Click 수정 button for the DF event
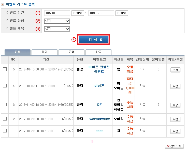This screenshot has height=150, width=185. tap(175, 105)
